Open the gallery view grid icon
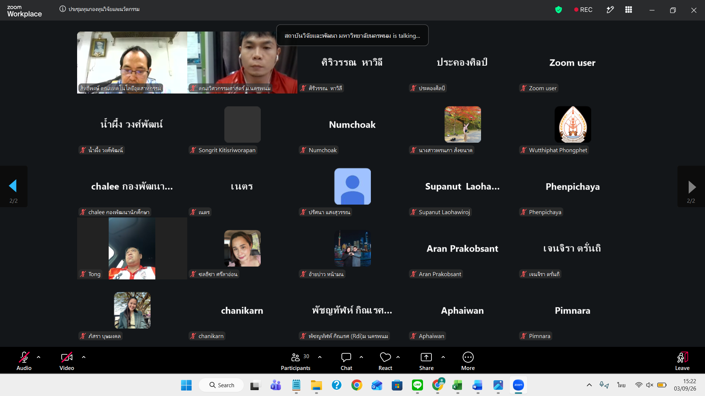This screenshot has height=396, width=705. point(629,10)
